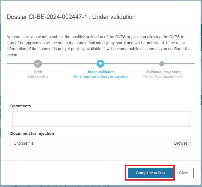This screenshot has height=187, width=202.
Task: Click the Comments field label
Action: pyautogui.click(x=21, y=106)
